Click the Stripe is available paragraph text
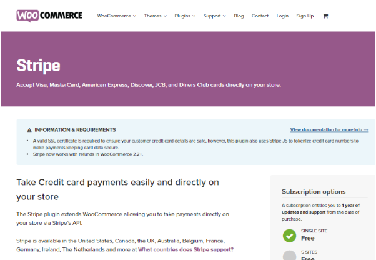The width and height of the screenshot is (376, 260). click(125, 245)
